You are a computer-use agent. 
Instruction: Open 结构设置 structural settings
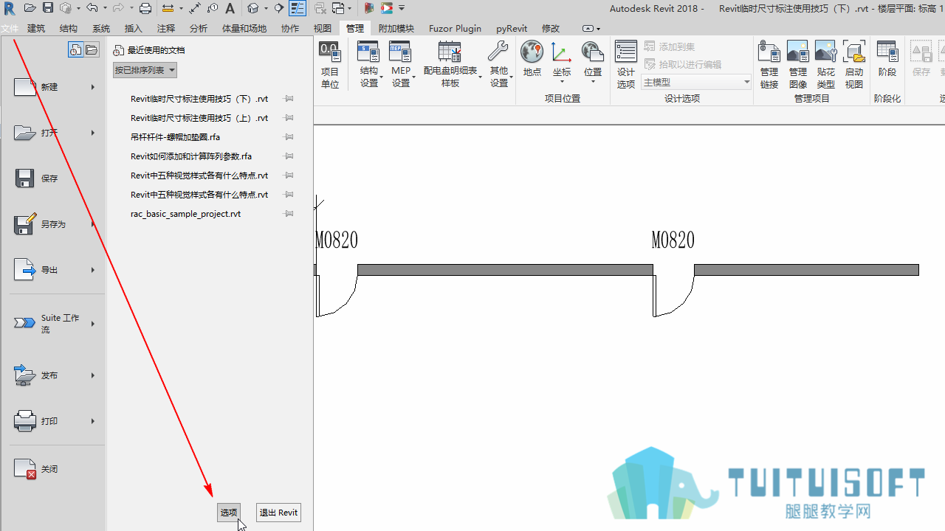pyautogui.click(x=369, y=65)
